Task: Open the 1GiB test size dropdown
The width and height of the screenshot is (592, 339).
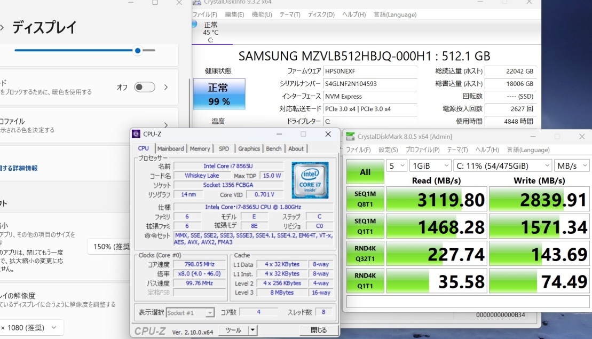Action: (430, 165)
